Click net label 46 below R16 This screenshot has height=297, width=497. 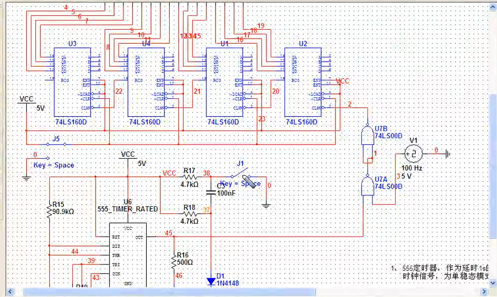[x=179, y=276]
